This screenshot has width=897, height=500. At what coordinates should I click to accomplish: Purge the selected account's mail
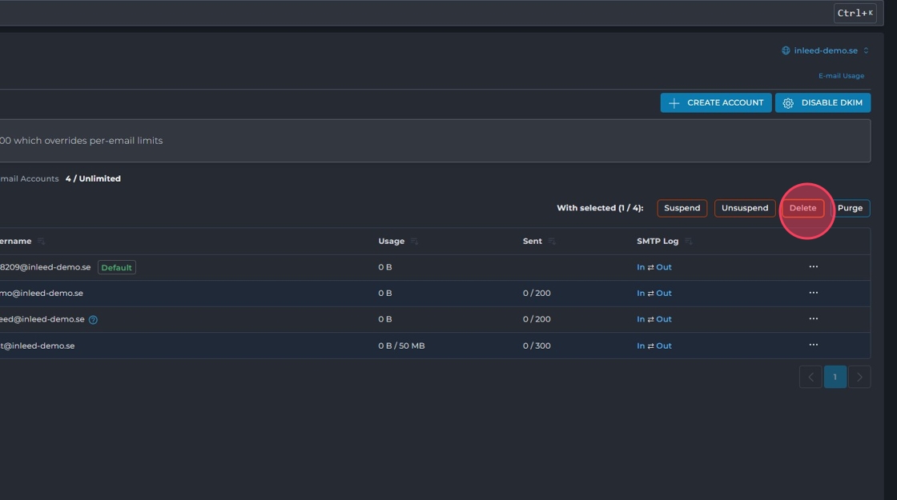coord(850,208)
